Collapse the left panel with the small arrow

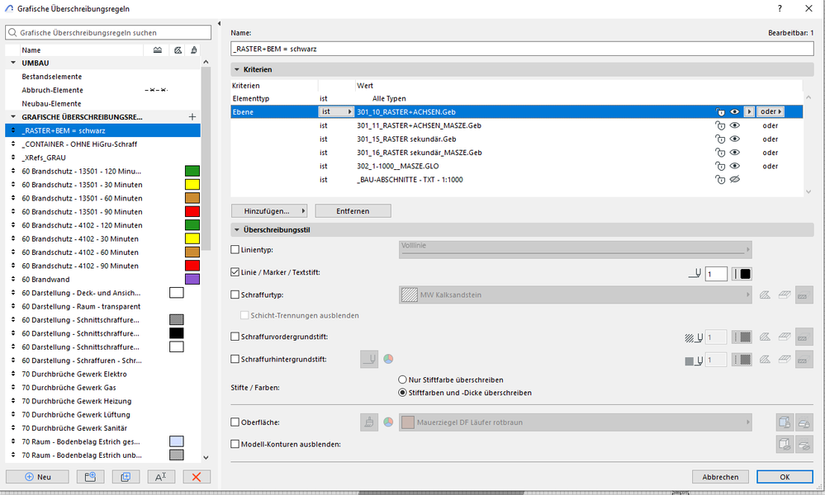tap(219, 24)
